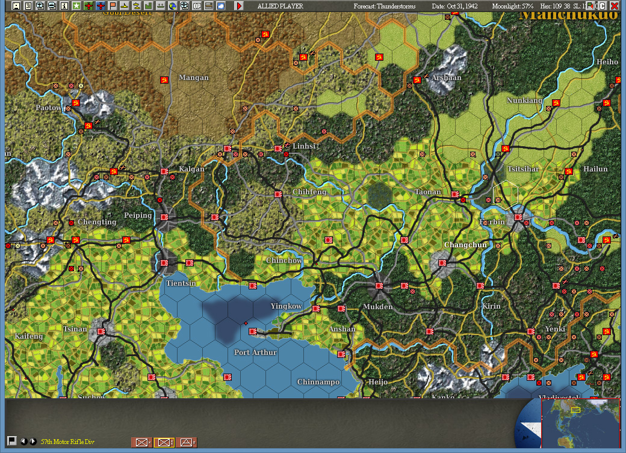
Task: Click the green bar graph icon
Action: [x=148, y=6]
